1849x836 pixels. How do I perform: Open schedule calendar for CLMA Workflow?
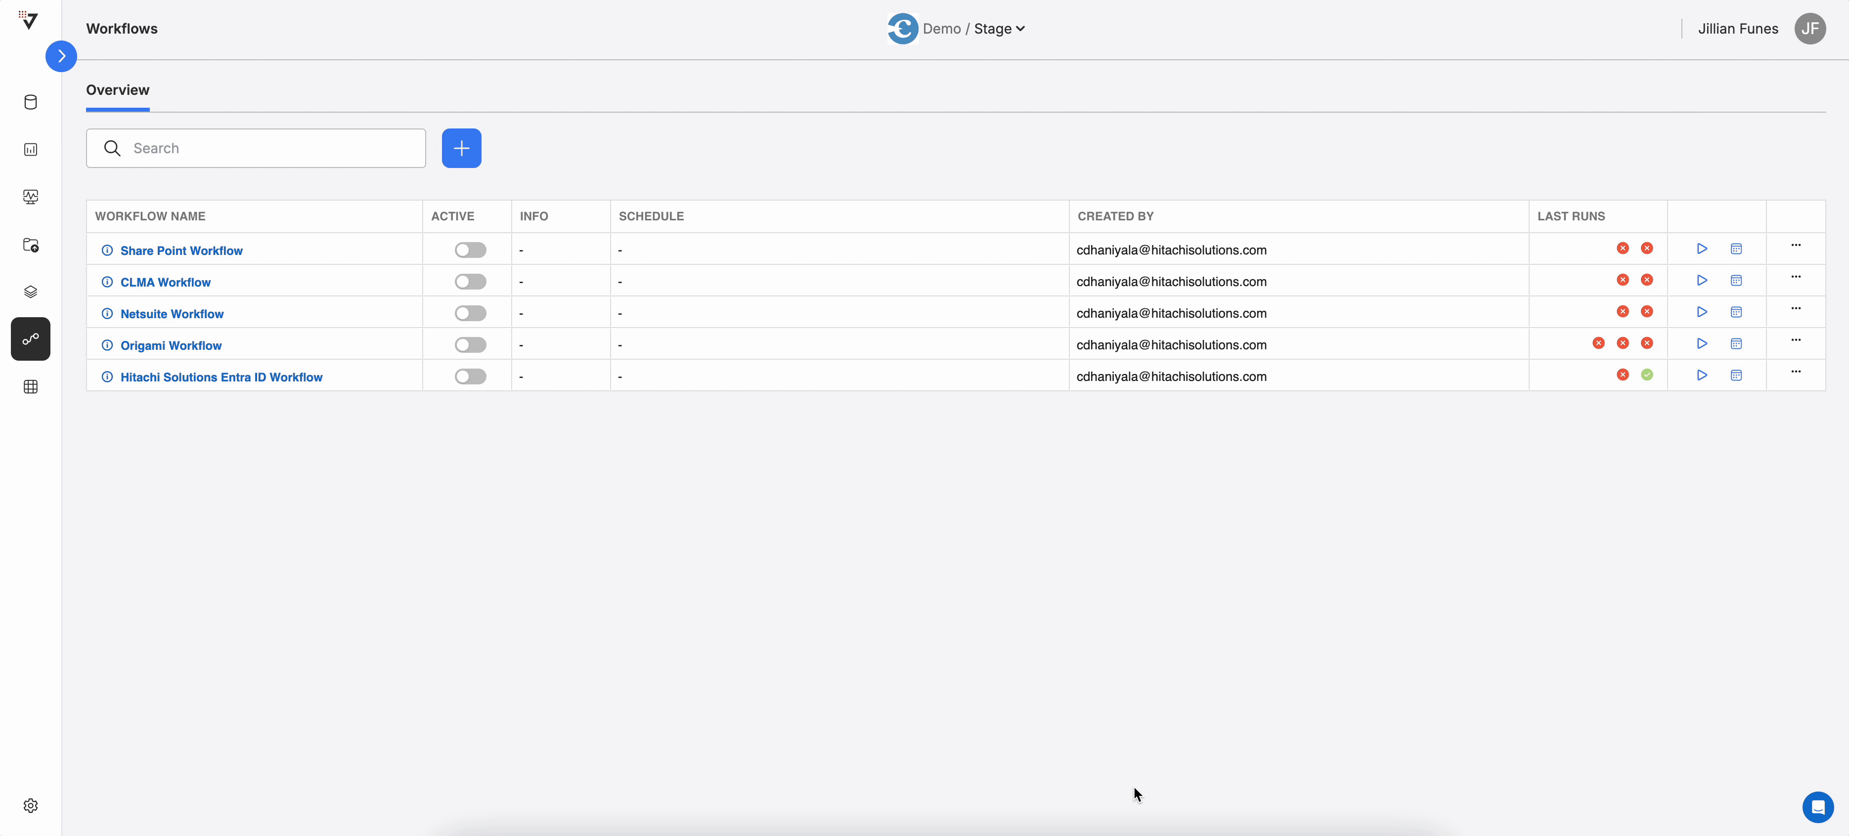(x=1736, y=281)
